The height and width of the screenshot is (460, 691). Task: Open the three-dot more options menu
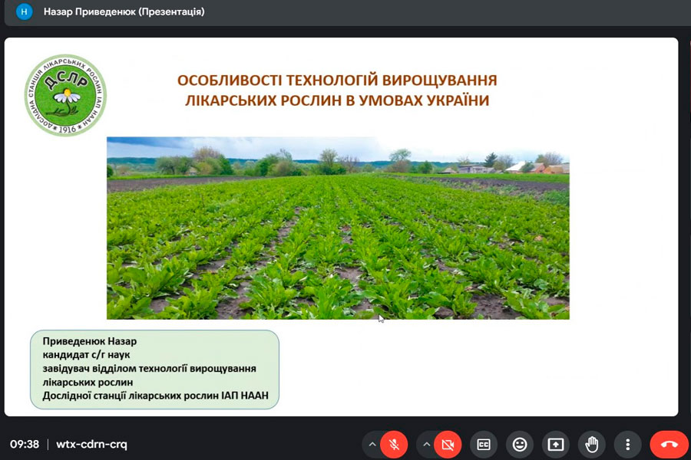tap(628, 445)
